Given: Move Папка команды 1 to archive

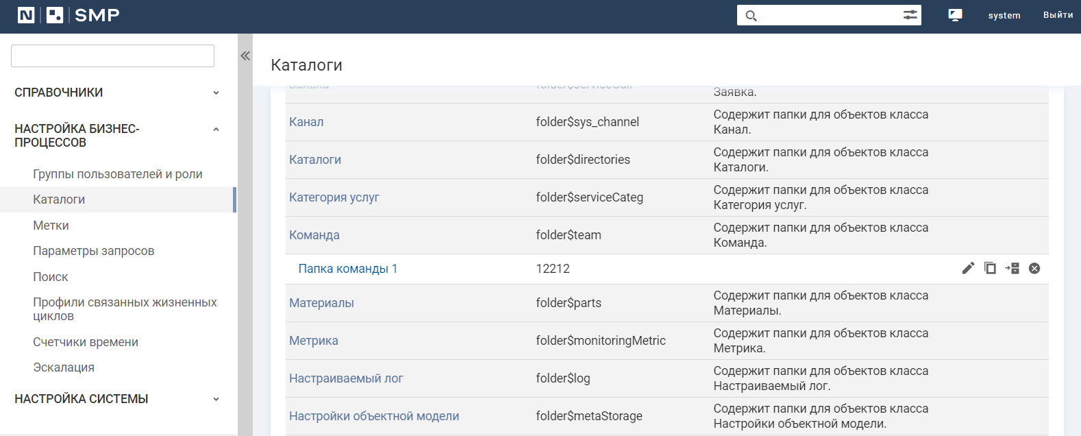Looking at the screenshot, I should 1012,268.
